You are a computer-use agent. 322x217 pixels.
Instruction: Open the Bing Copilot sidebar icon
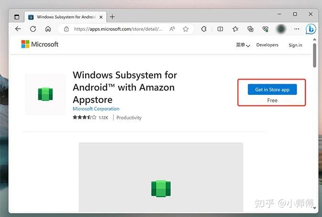[x=311, y=29]
